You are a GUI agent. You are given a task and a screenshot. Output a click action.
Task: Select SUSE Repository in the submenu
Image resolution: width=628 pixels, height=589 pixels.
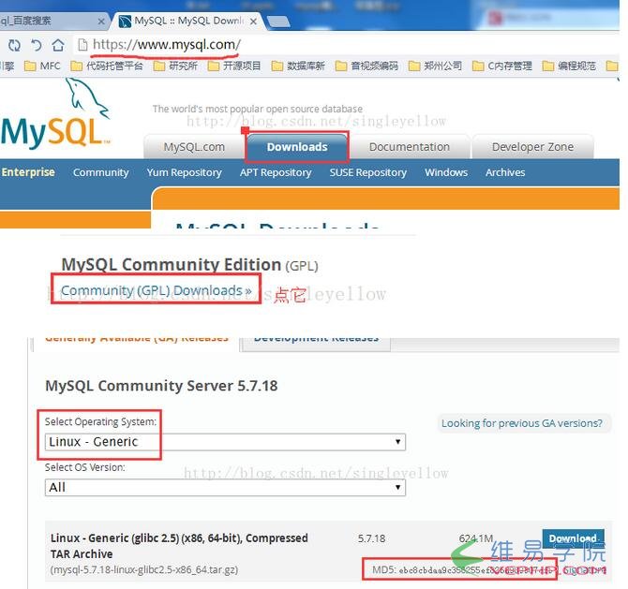click(x=368, y=172)
